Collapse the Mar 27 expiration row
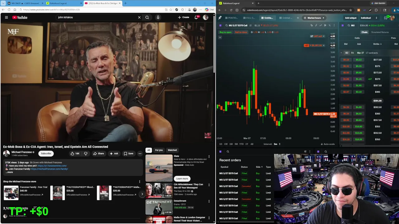Viewport: 399px width, 224px height. click(x=341, y=53)
